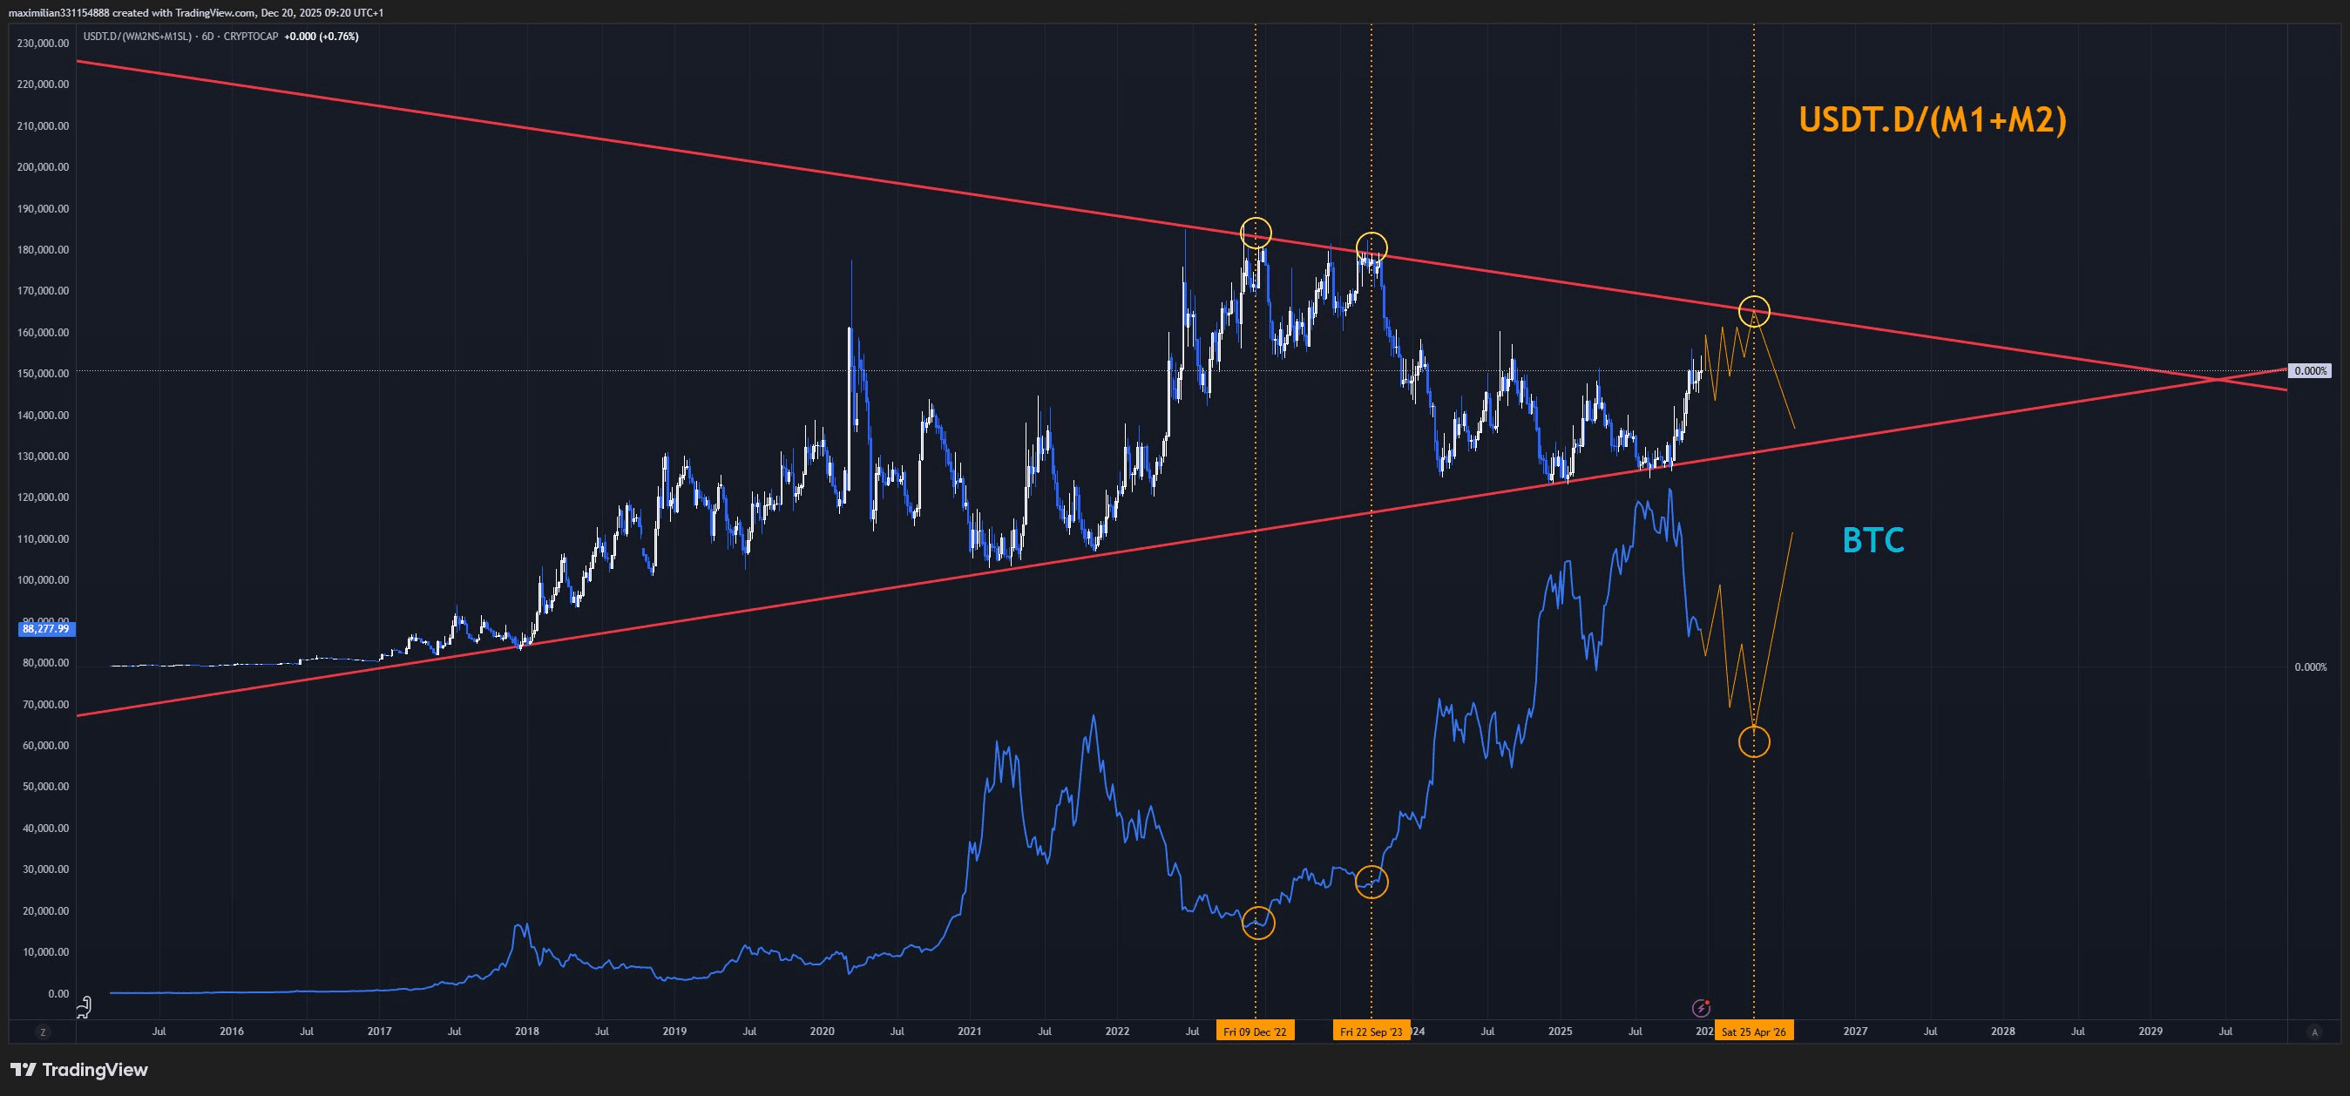The image size is (2350, 1096).
Task: Click the orange circle on BTC September 2023 low
Action: pos(1372,882)
